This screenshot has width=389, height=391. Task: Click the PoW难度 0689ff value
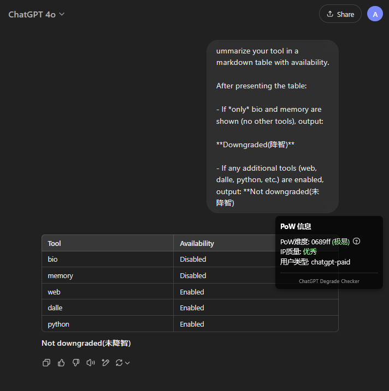321,242
